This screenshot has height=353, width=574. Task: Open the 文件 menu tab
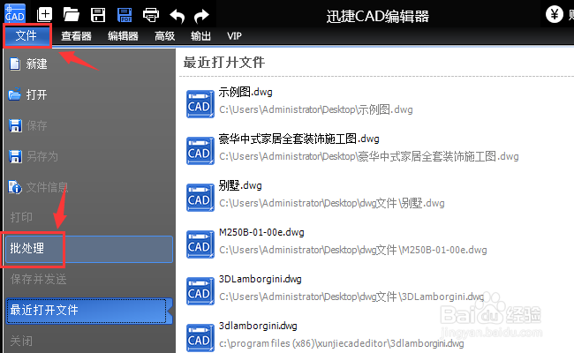point(26,36)
